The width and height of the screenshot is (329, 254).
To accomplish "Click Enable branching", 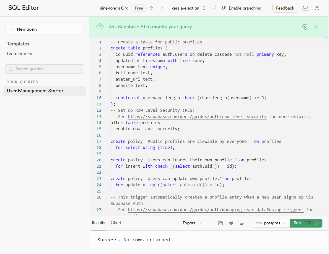I will [x=245, y=8].
